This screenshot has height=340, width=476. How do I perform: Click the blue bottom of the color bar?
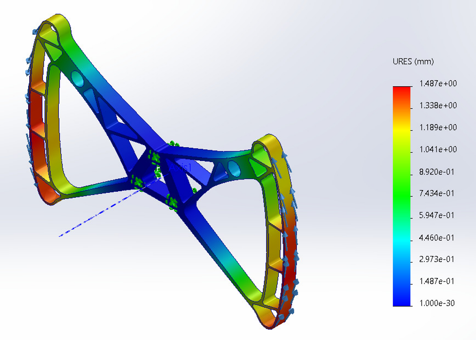click(x=402, y=300)
